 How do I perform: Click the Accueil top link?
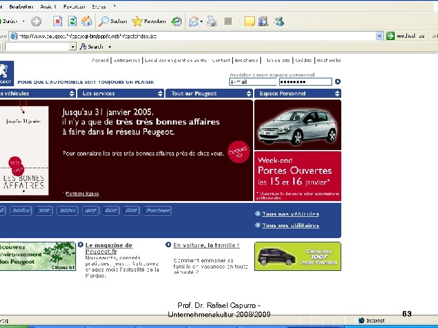click(100, 60)
